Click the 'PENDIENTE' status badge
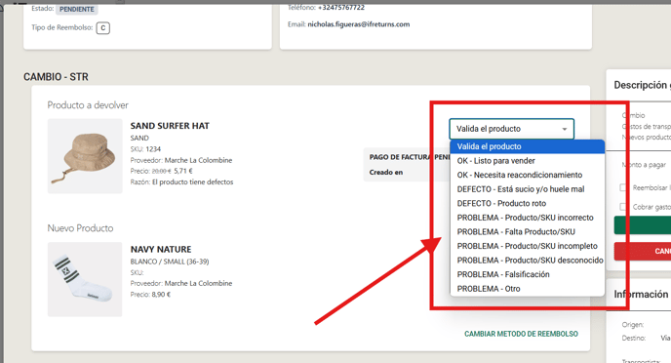 click(77, 9)
